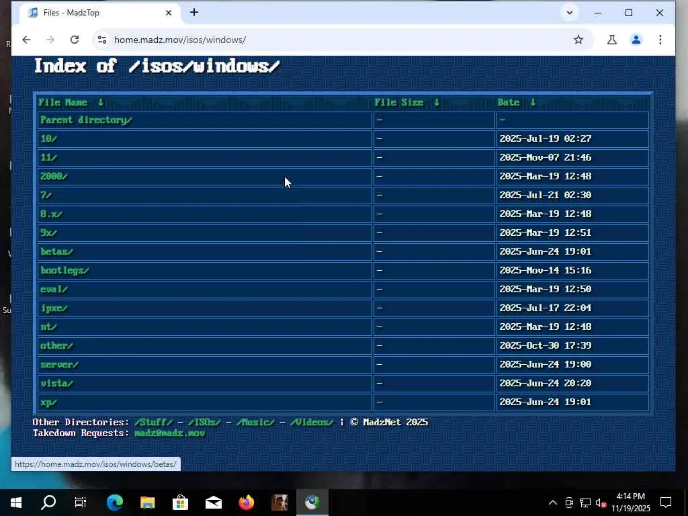The width and height of the screenshot is (688, 516).
Task: Click date 2025-Nov-07 21:46
Action: (x=546, y=157)
